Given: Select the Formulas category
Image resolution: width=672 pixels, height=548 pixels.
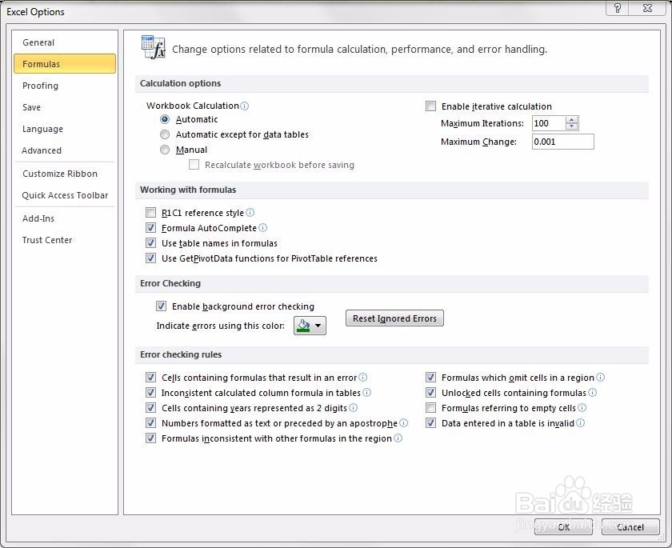Looking at the screenshot, I should pos(65,64).
